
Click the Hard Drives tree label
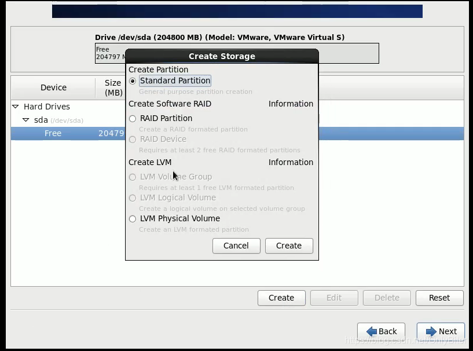point(47,107)
